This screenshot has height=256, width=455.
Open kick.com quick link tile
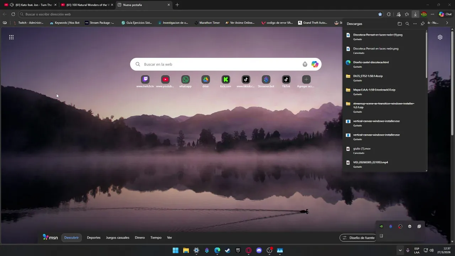[226, 81]
